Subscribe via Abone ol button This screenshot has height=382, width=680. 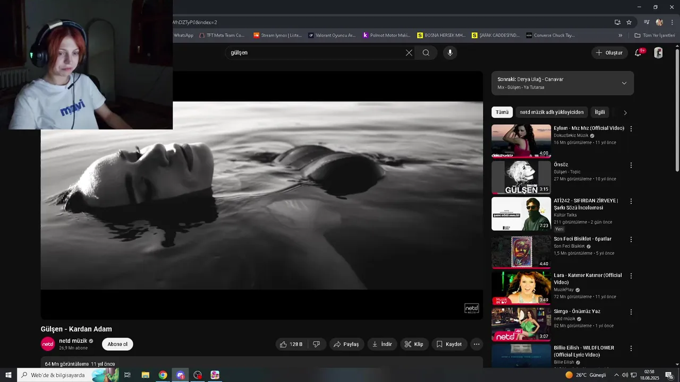[x=117, y=344]
